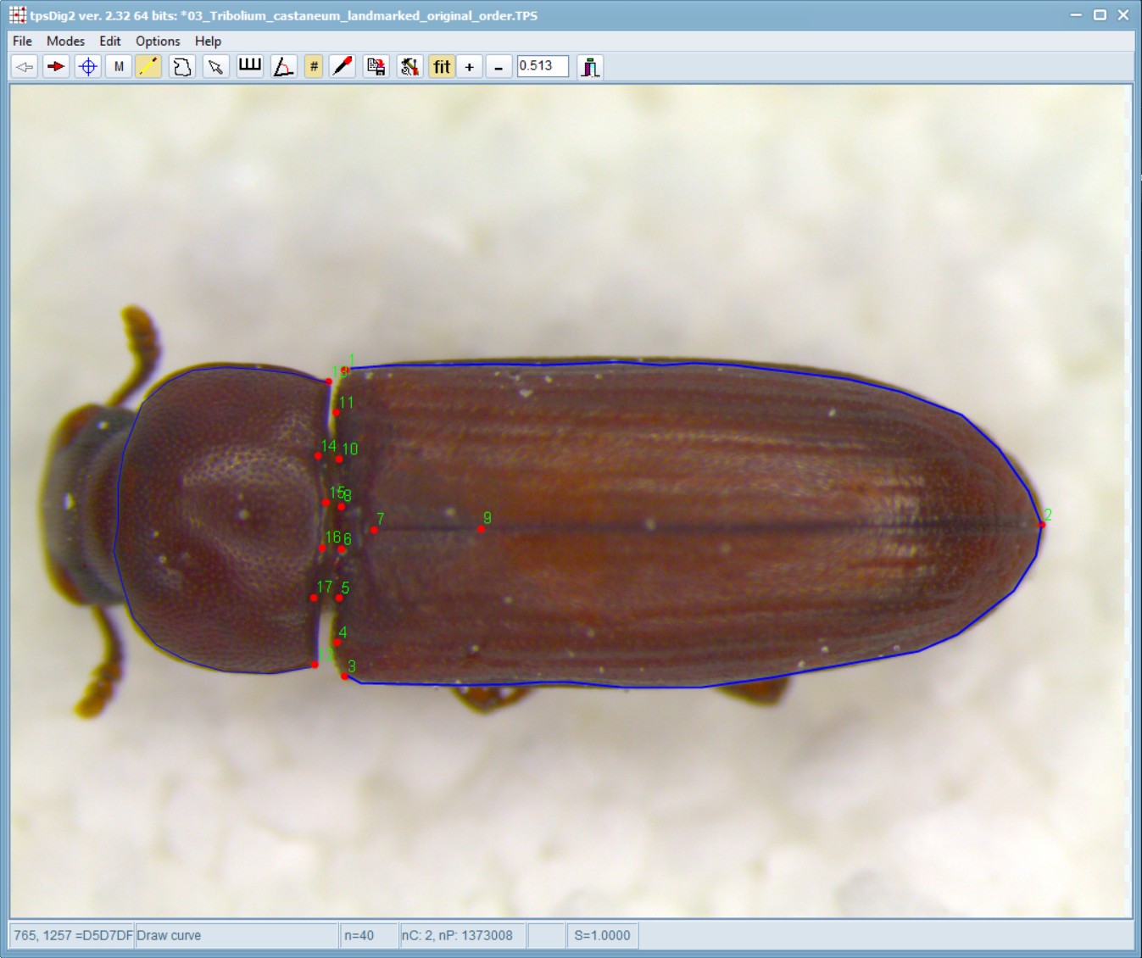This screenshot has height=958, width=1142.
Task: Activate the M measure mode button
Action: tap(119, 66)
